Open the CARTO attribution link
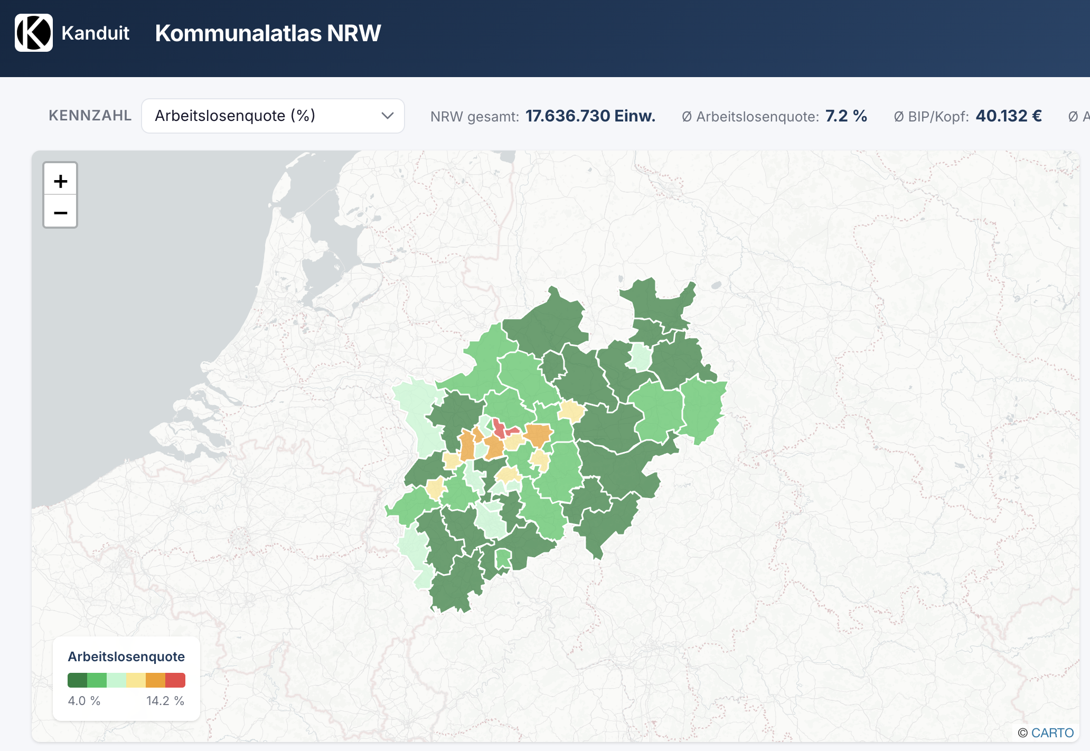The height and width of the screenshot is (751, 1090). click(x=1052, y=733)
